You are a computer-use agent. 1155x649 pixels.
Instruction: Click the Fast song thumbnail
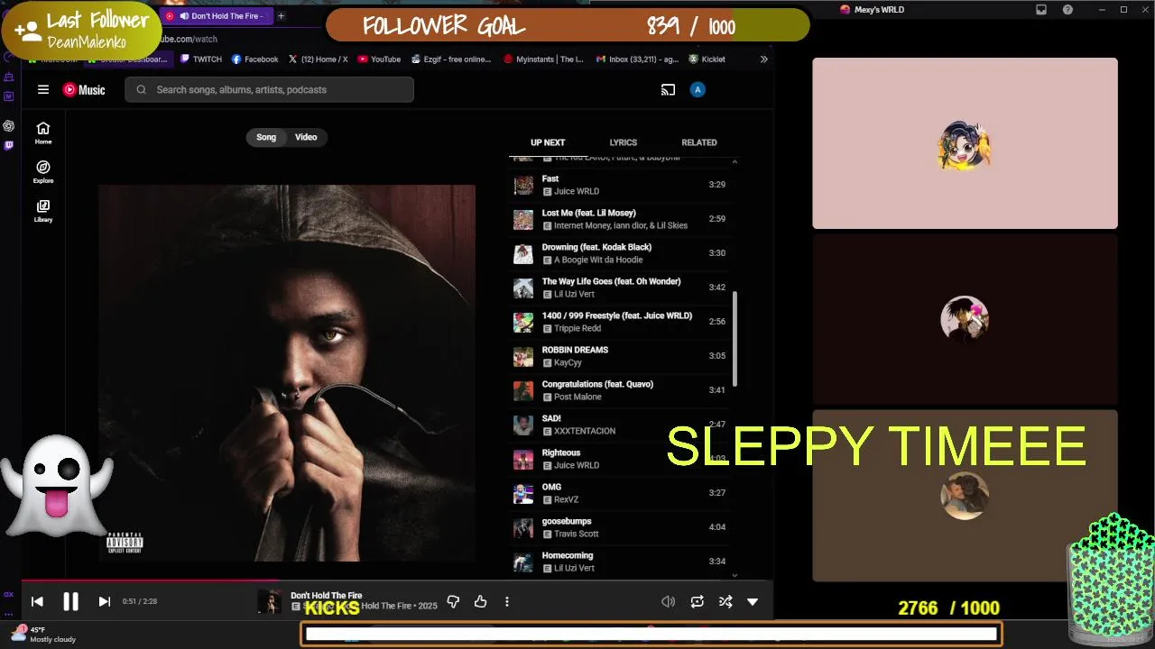coord(523,185)
